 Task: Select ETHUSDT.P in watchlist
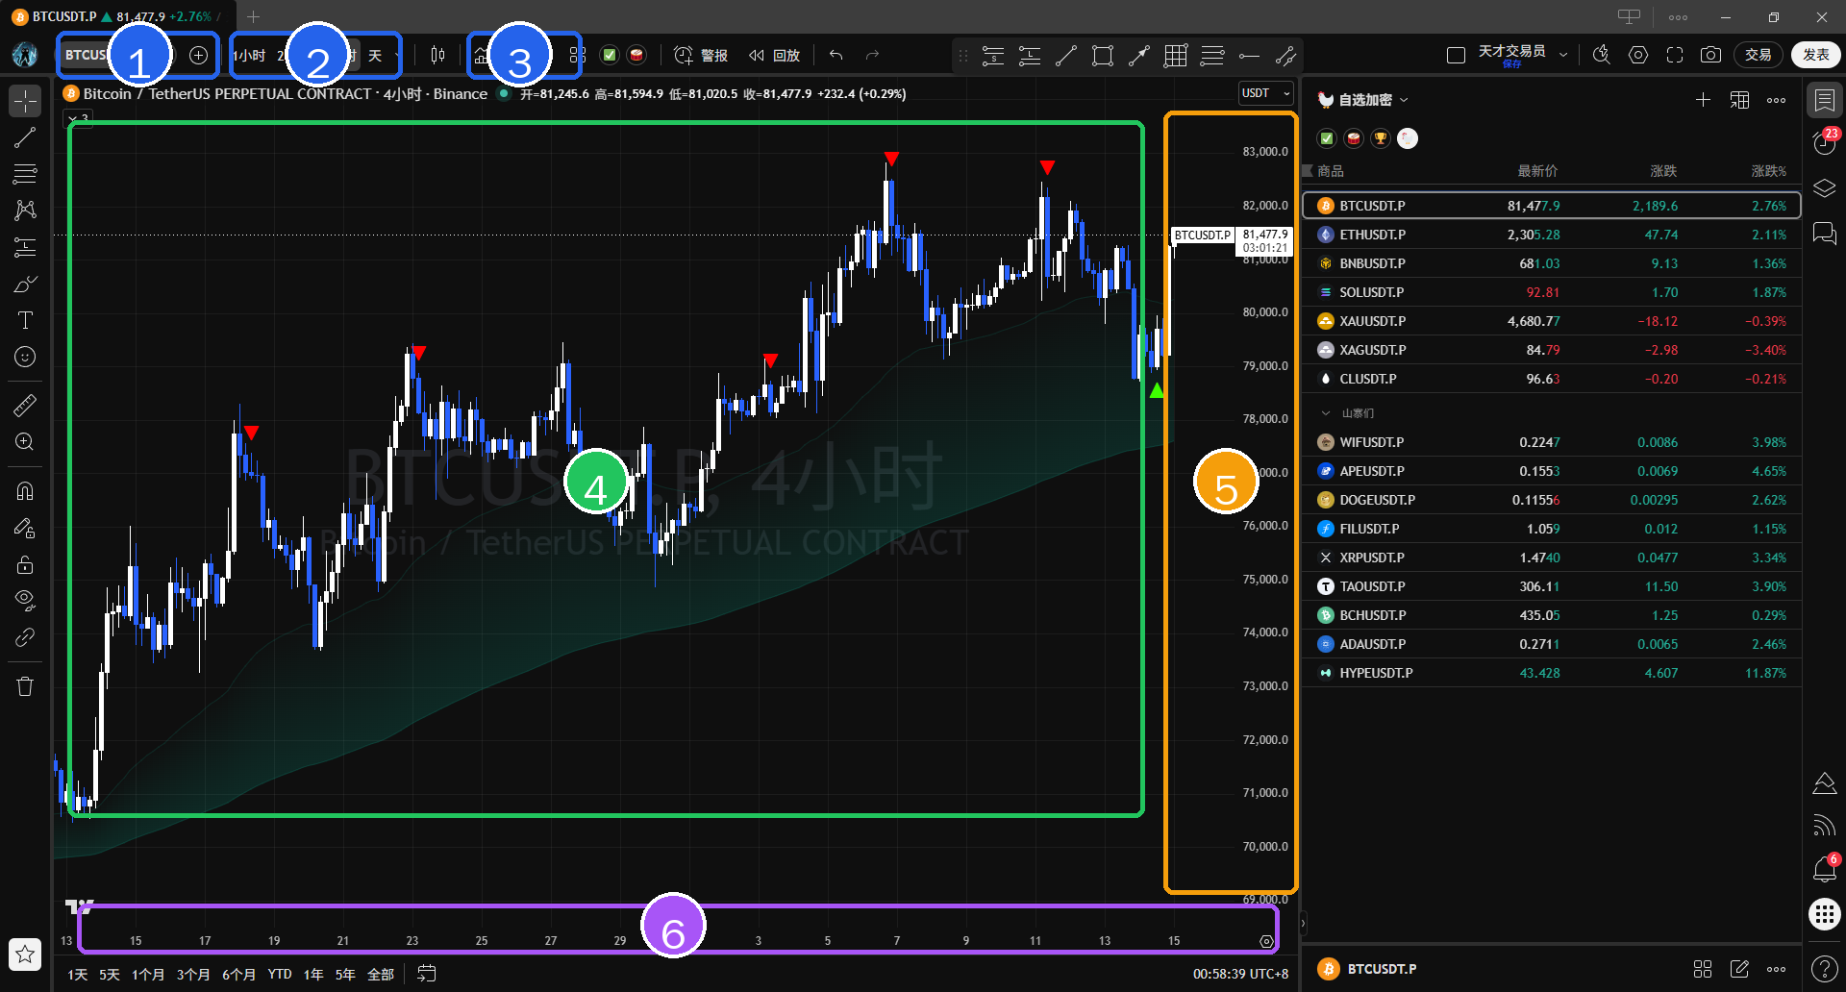pos(1552,235)
